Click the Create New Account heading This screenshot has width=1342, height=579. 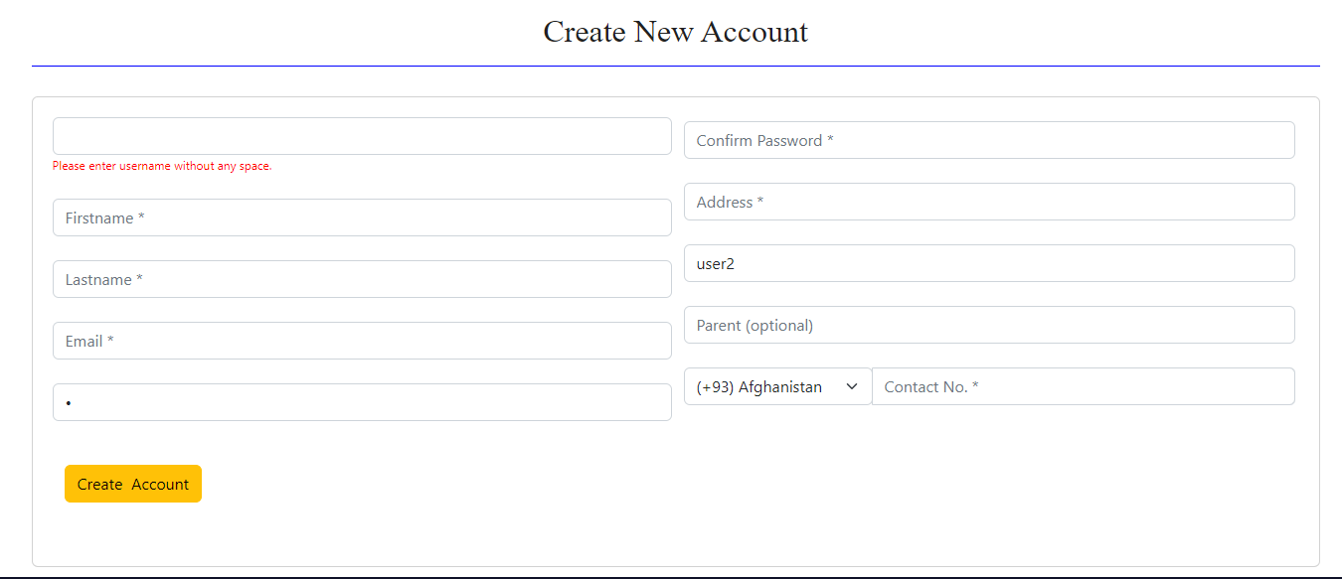coord(675,32)
